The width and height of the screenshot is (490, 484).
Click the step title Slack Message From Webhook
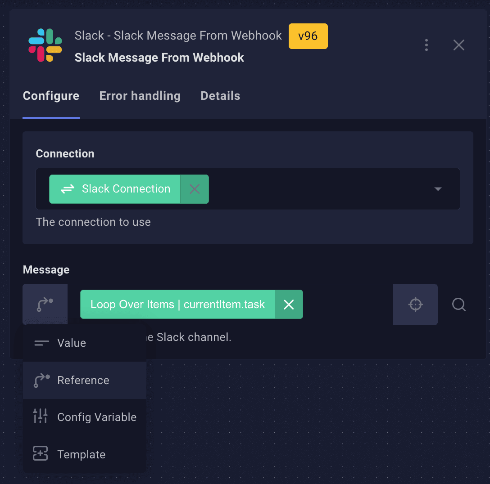pyautogui.click(x=159, y=58)
